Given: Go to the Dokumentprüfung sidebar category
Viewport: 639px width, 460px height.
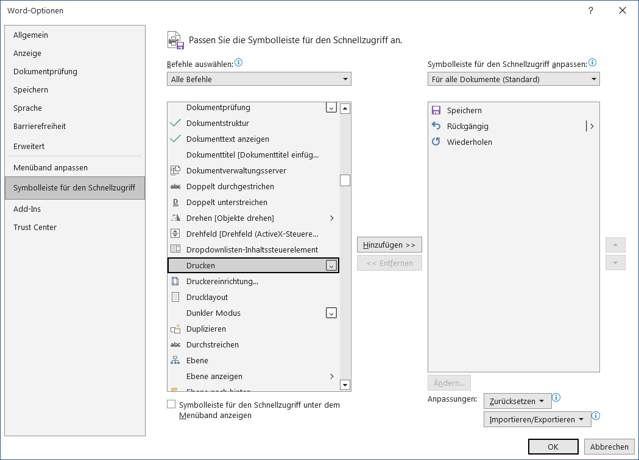Looking at the screenshot, I should [x=75, y=72].
